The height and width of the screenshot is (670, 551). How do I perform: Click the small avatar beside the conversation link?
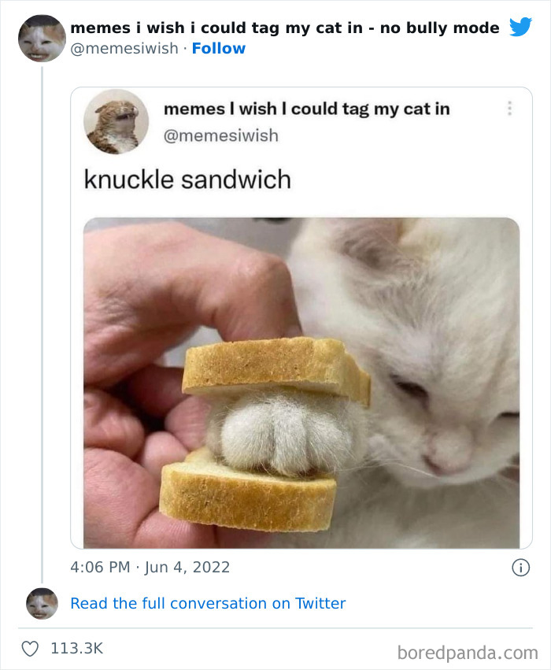[41, 604]
